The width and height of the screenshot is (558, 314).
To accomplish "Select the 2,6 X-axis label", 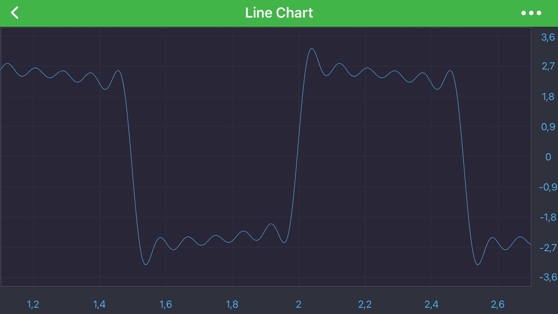I will [498, 304].
